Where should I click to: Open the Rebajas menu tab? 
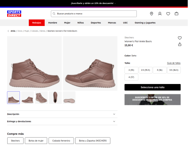click(x=37, y=23)
